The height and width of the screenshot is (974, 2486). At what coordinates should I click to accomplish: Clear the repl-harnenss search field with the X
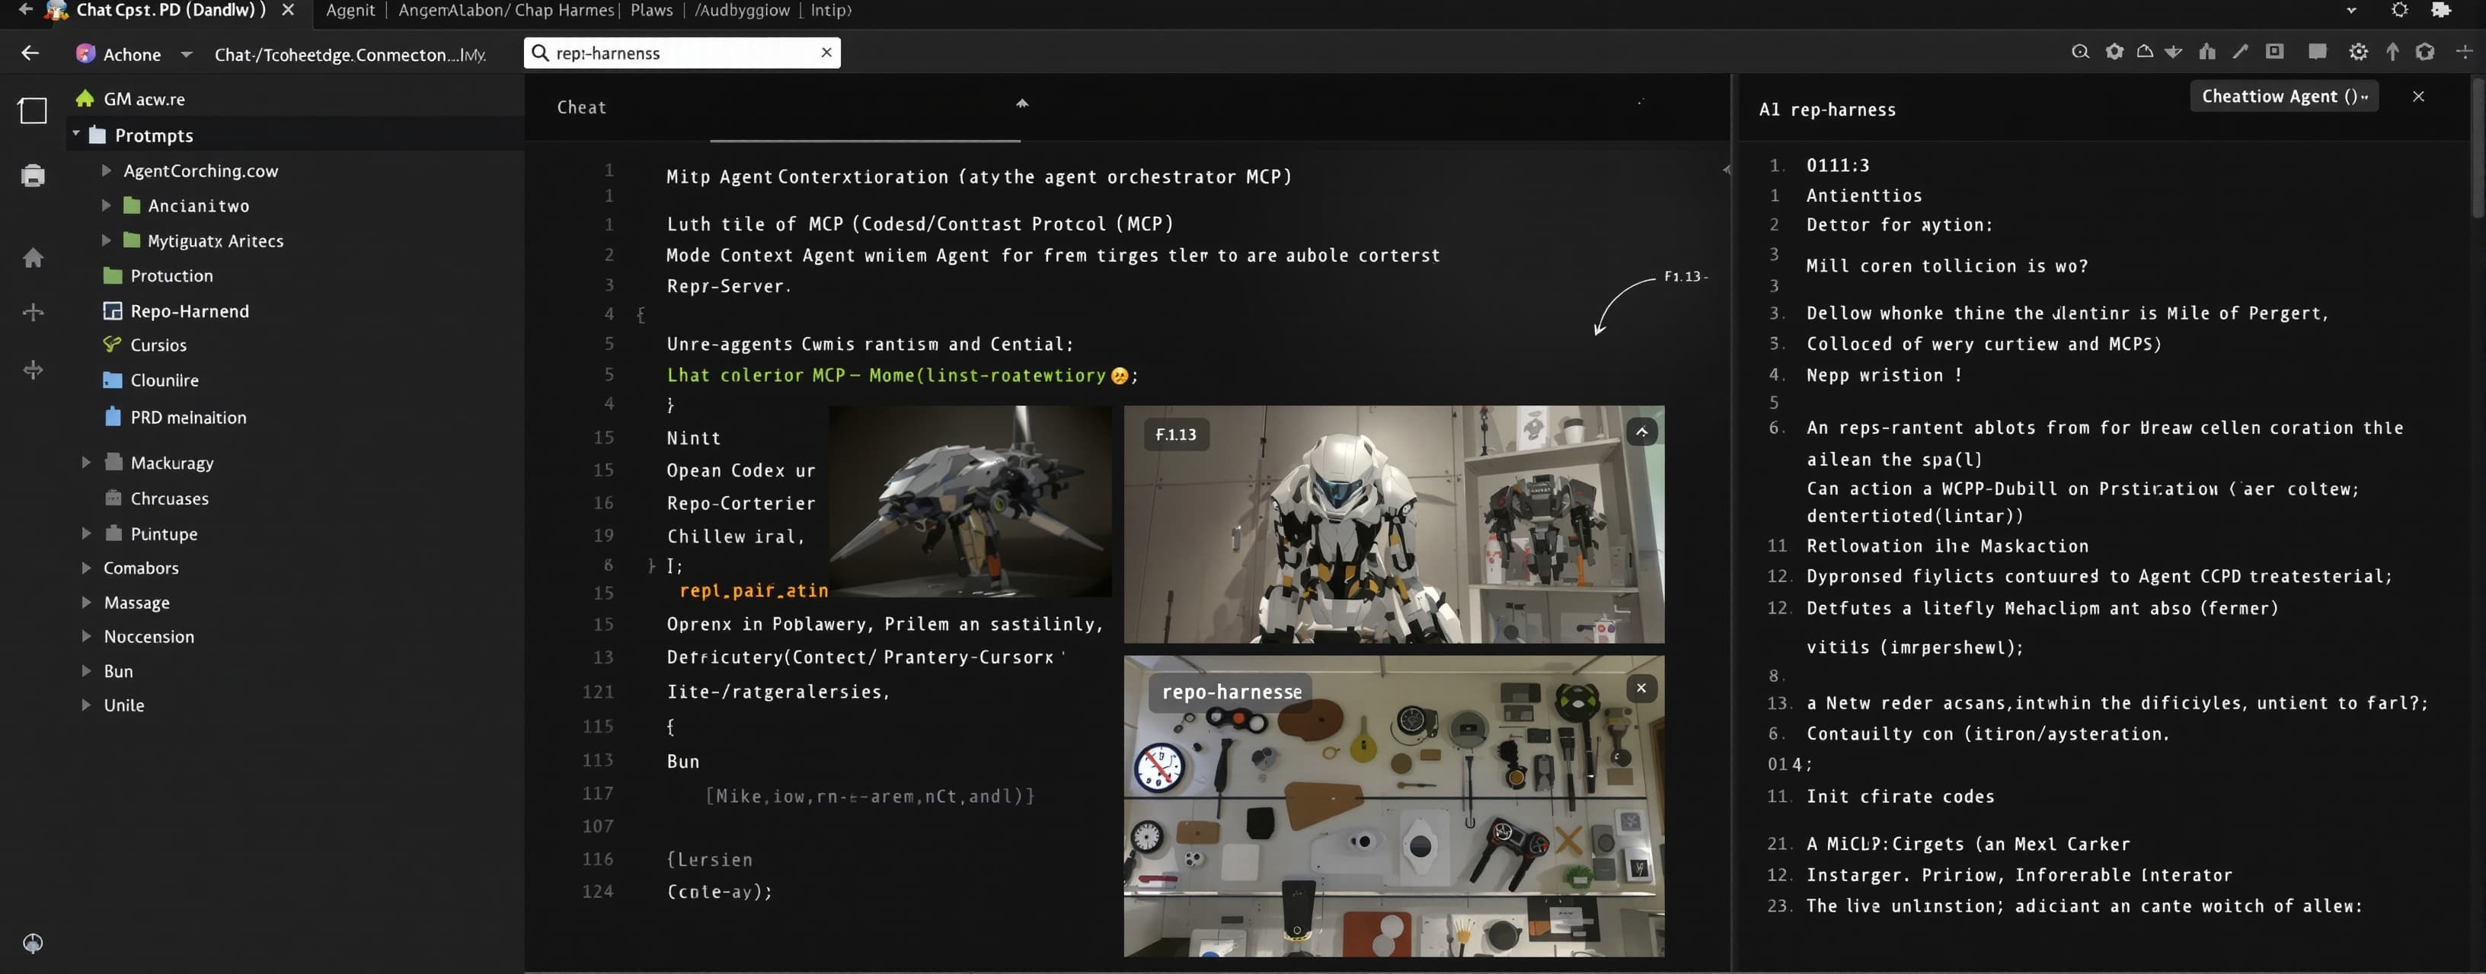826,53
